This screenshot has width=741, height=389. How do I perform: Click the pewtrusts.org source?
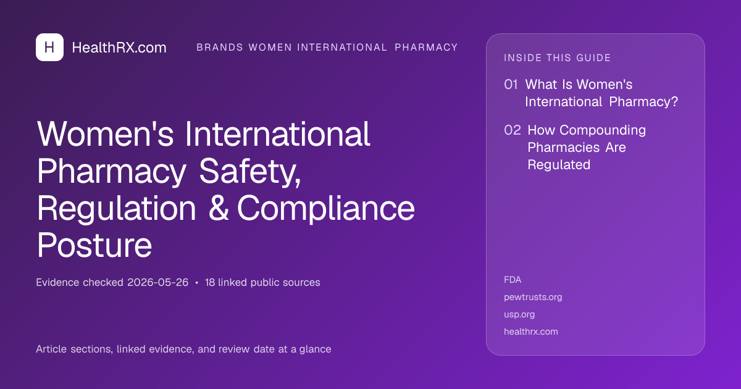click(x=533, y=297)
